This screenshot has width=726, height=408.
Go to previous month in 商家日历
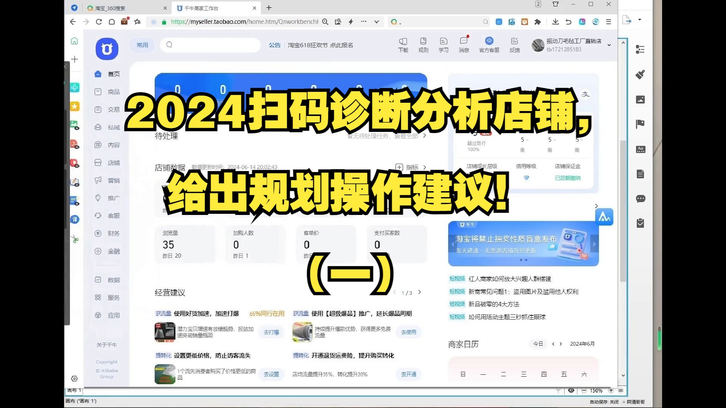[x=553, y=344]
